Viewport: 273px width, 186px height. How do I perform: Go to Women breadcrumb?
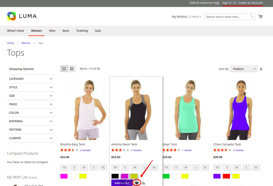[26, 43]
